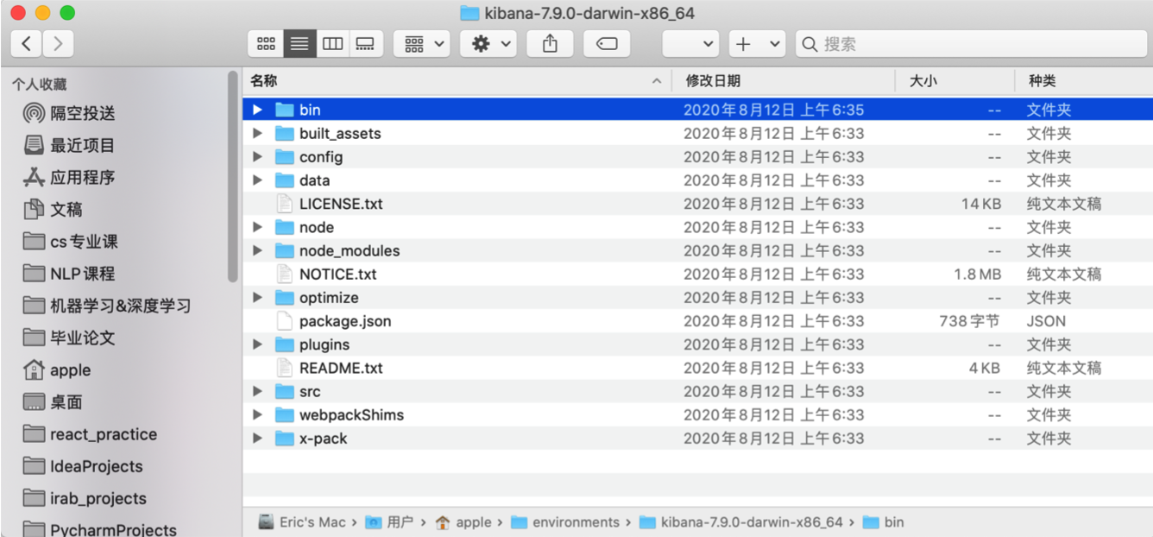Toggle the sort direction arrow in 名称 header
The image size is (1153, 537).
pyautogui.click(x=656, y=81)
